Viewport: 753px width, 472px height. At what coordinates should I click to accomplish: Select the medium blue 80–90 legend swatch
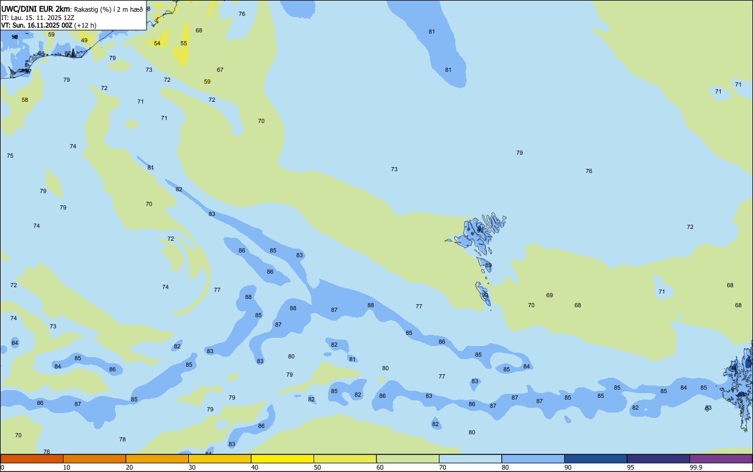pos(533,458)
